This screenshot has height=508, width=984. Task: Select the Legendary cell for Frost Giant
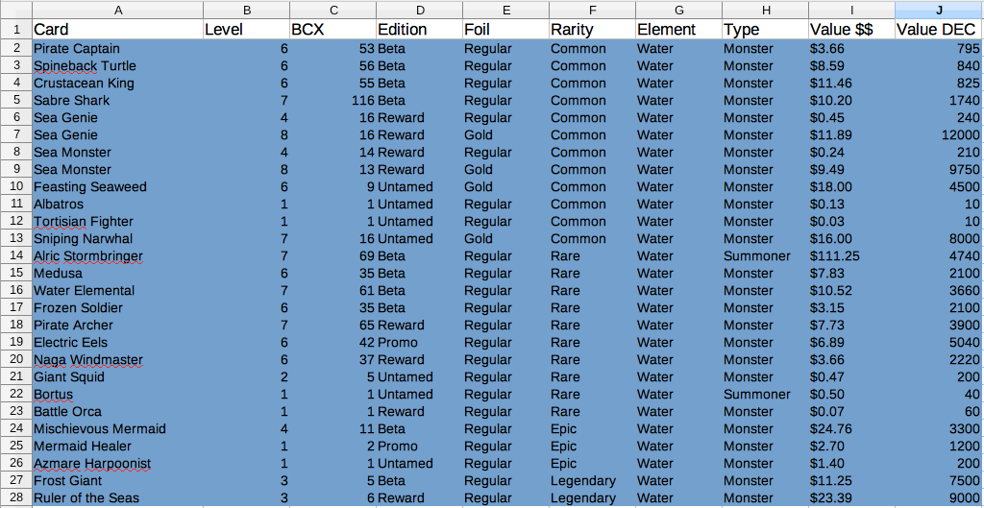[x=592, y=481]
